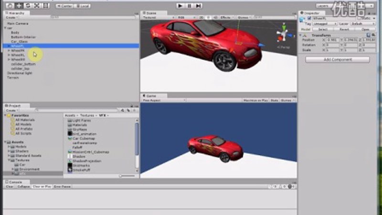Click the Model Select button

[x=323, y=29]
